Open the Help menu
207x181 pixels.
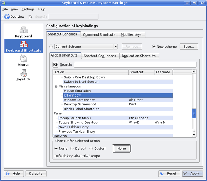pos(42,9)
